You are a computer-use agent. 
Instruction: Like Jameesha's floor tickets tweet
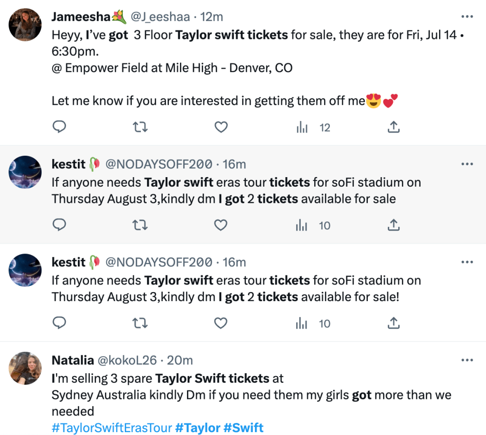[221, 127]
